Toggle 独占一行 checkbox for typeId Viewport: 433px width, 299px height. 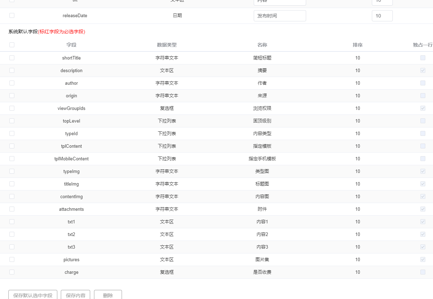[423, 133]
